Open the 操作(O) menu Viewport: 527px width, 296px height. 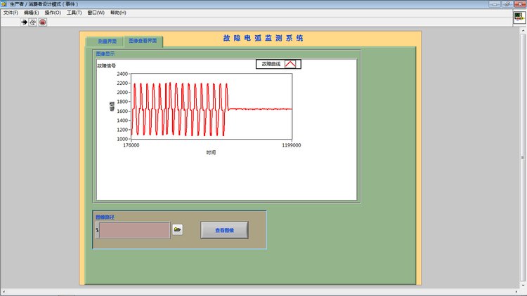pyautogui.click(x=53, y=13)
